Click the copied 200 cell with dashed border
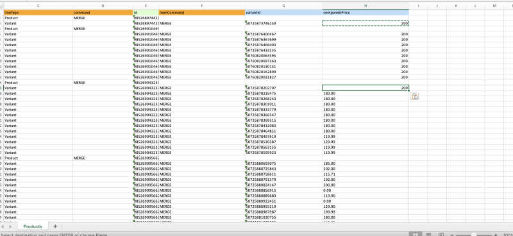 coord(366,23)
